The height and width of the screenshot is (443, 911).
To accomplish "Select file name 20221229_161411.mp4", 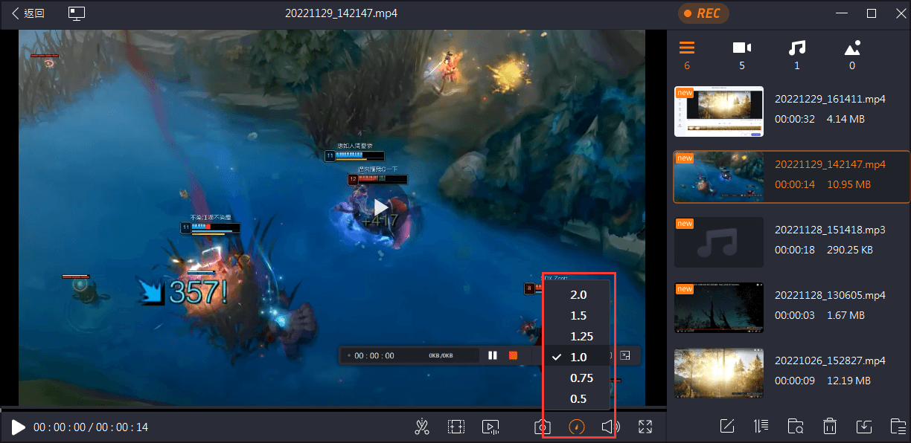I will coord(830,99).
